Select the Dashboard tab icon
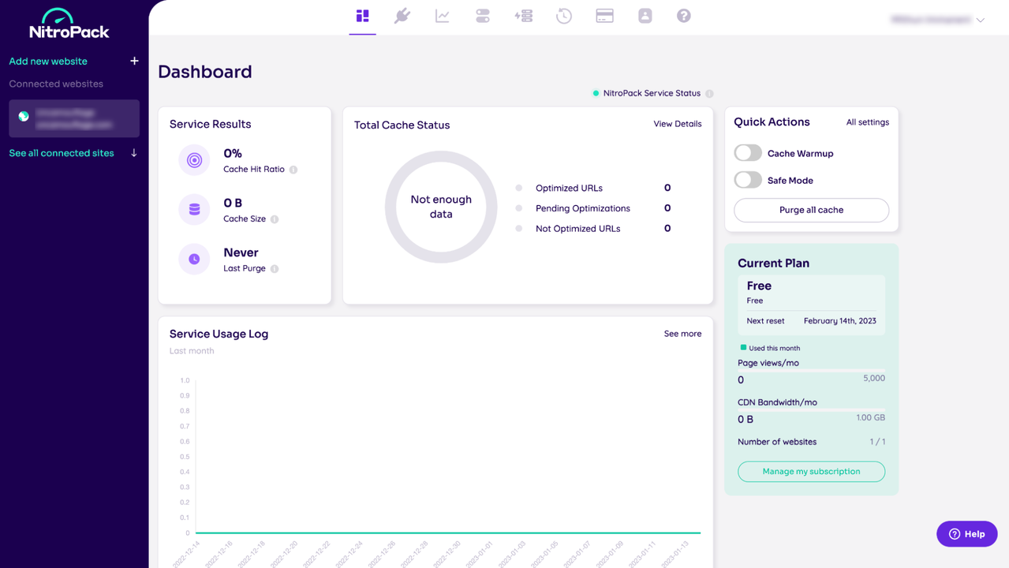 point(363,16)
